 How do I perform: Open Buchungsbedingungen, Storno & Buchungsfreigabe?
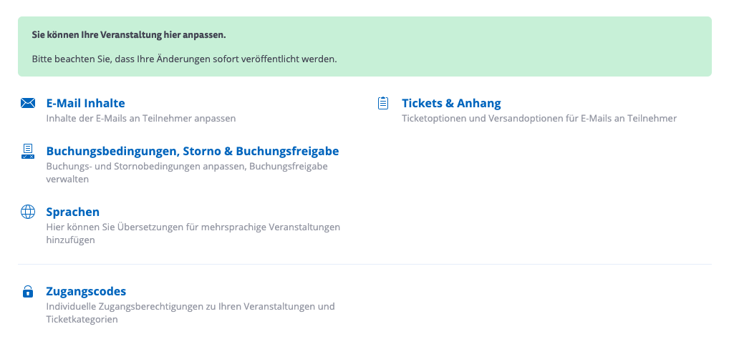click(x=192, y=151)
